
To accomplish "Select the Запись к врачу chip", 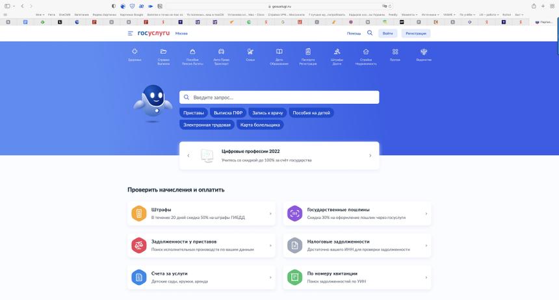I will pyautogui.click(x=268, y=113).
